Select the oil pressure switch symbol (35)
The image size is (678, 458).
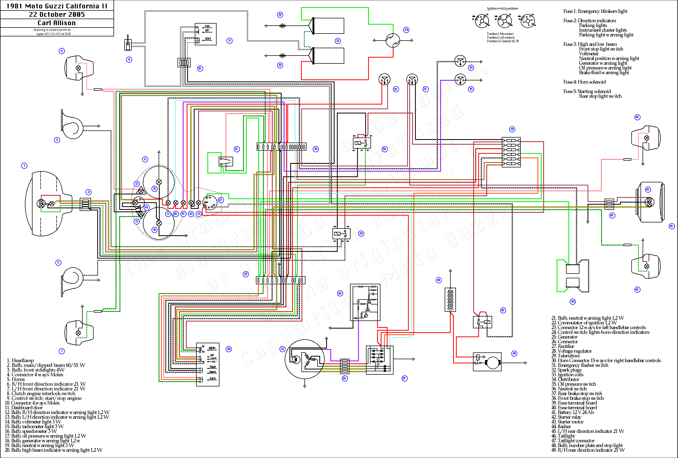(x=460, y=61)
